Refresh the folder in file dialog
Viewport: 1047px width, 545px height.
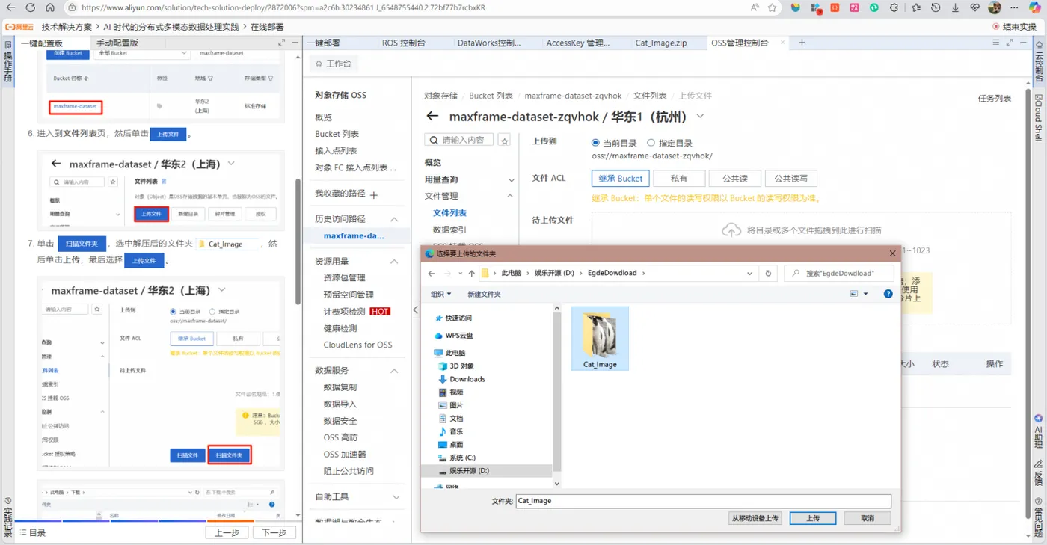[768, 273]
